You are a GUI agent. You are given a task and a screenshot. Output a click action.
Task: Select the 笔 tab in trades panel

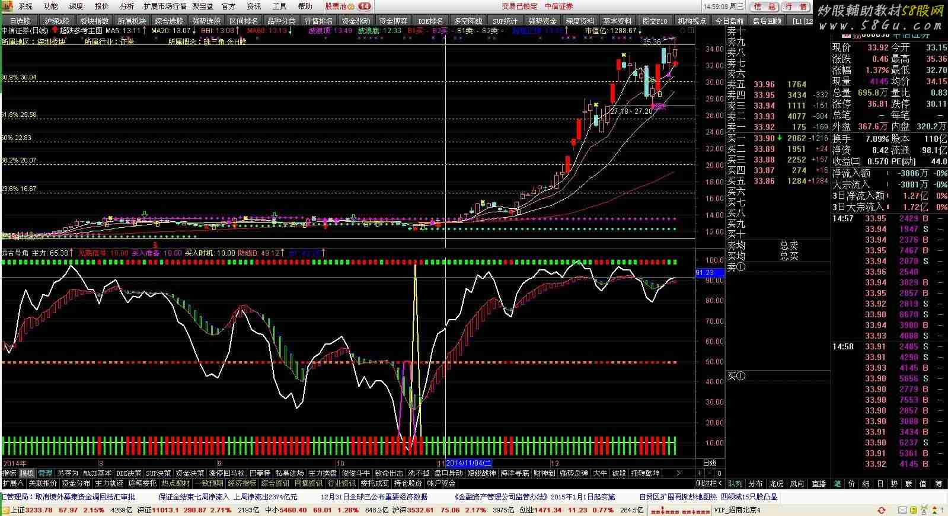click(837, 484)
